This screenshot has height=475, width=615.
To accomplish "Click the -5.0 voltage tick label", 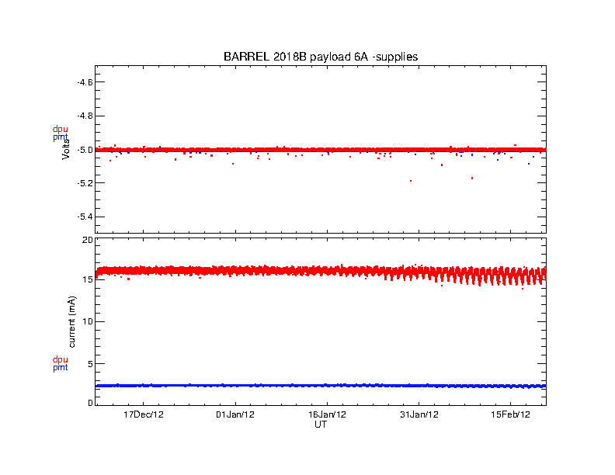I will [x=85, y=150].
